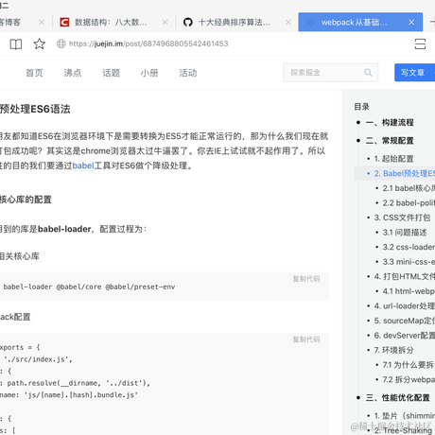
Task: Open the reading view book icon
Action: tap(16, 43)
